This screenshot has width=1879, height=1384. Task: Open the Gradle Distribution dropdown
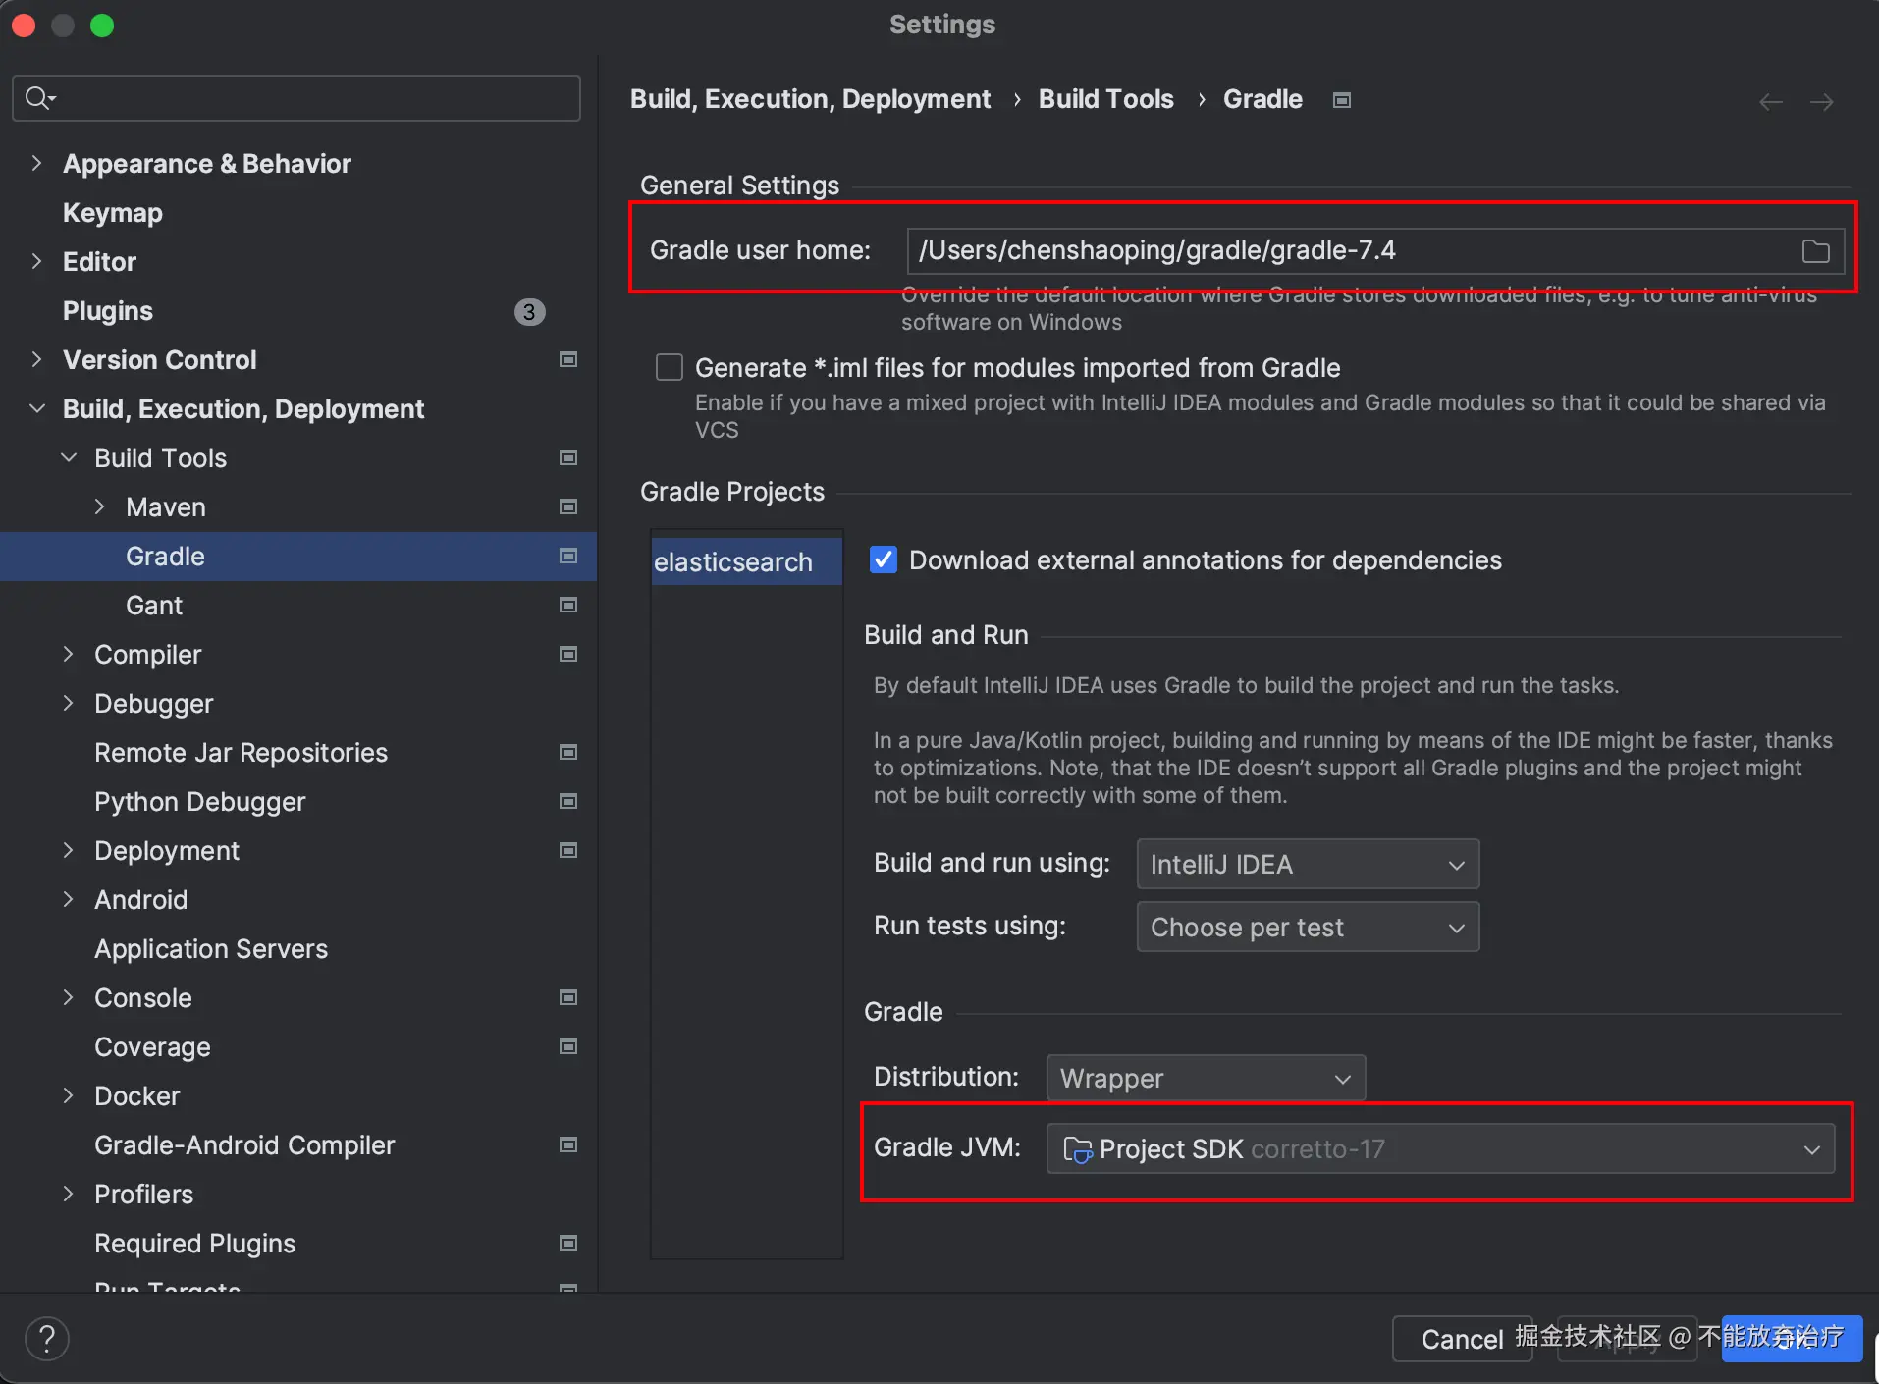click(1205, 1079)
